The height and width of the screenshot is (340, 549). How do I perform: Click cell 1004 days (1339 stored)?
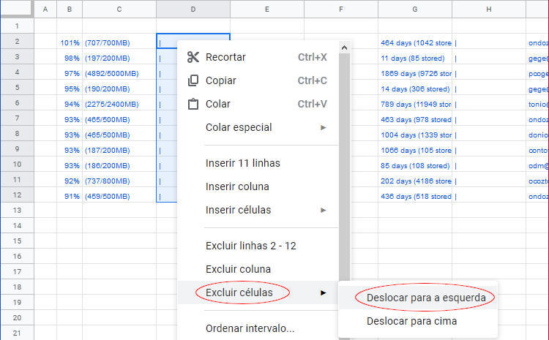coord(415,135)
